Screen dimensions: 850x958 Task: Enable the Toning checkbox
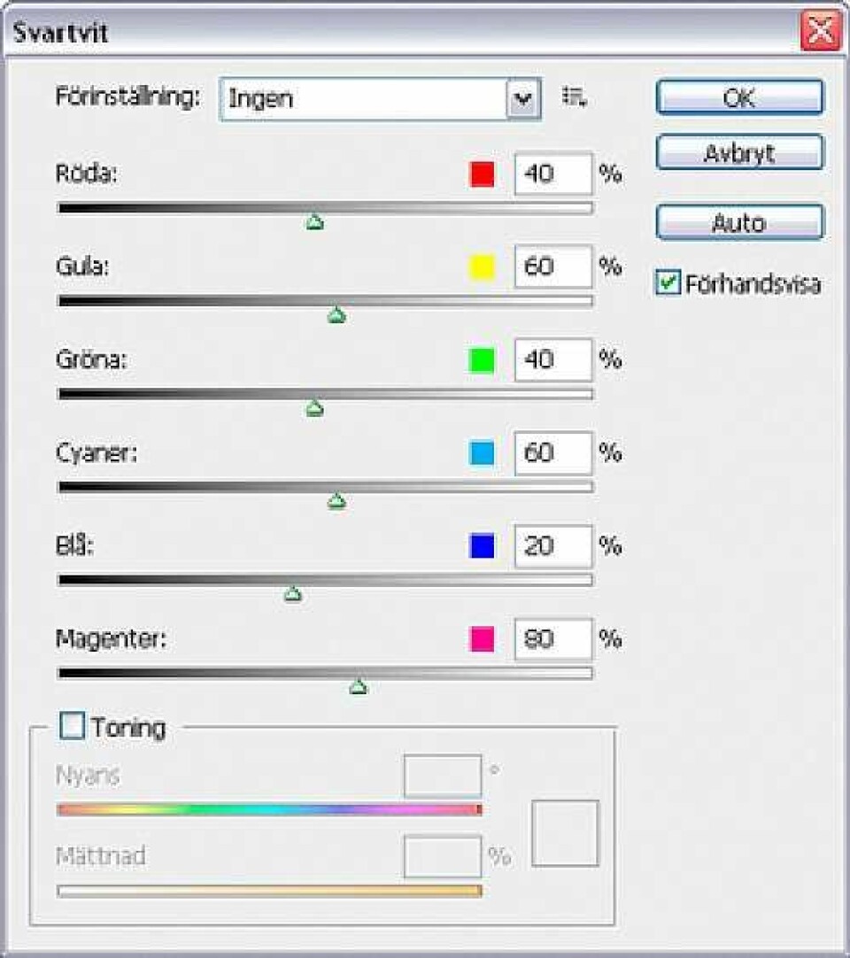click(x=72, y=726)
